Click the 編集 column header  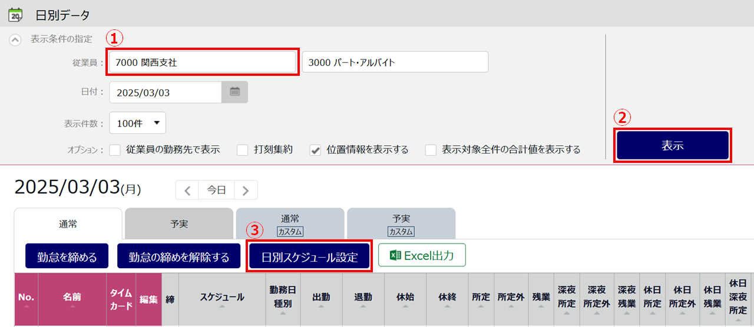[148, 299]
